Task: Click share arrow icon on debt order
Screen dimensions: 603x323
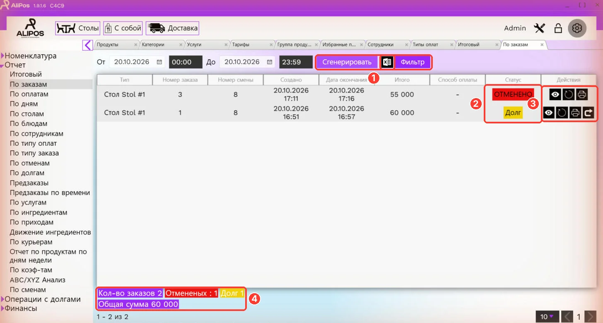Action: [589, 112]
